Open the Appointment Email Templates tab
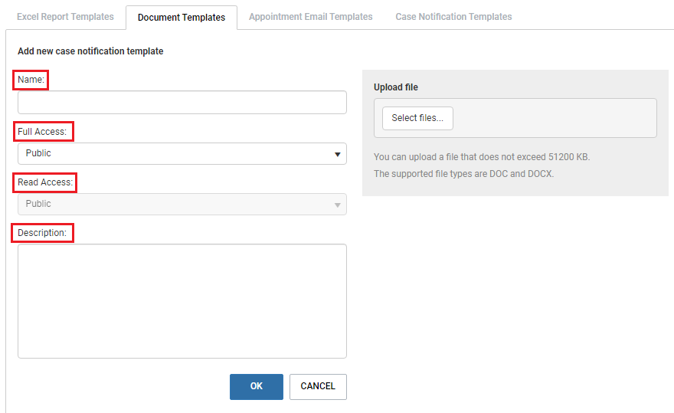The width and height of the screenshot is (674, 413). coord(310,17)
